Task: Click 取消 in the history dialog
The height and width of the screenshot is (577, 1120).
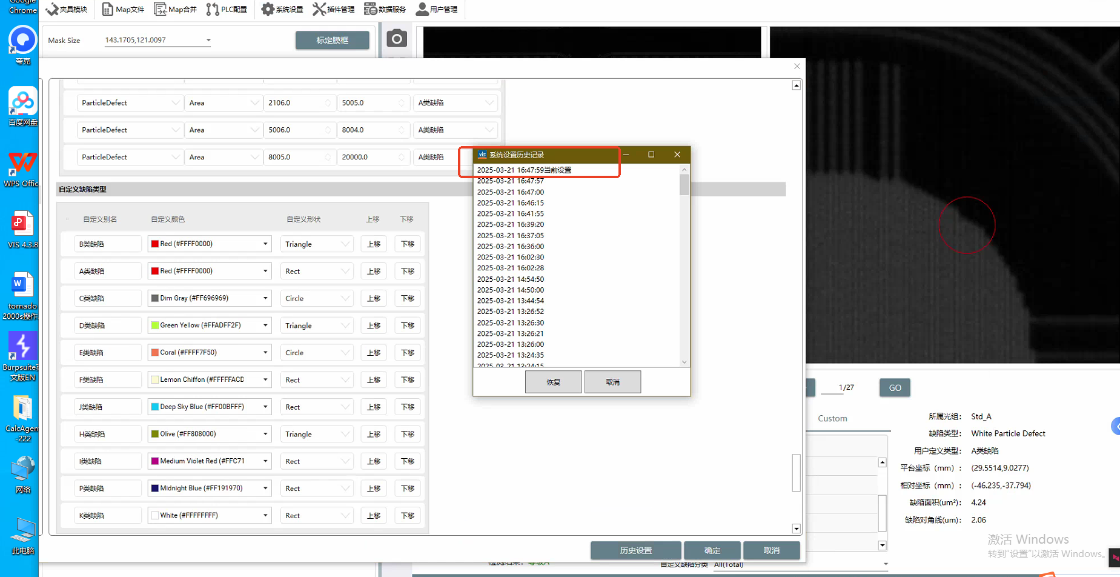Action: (612, 382)
